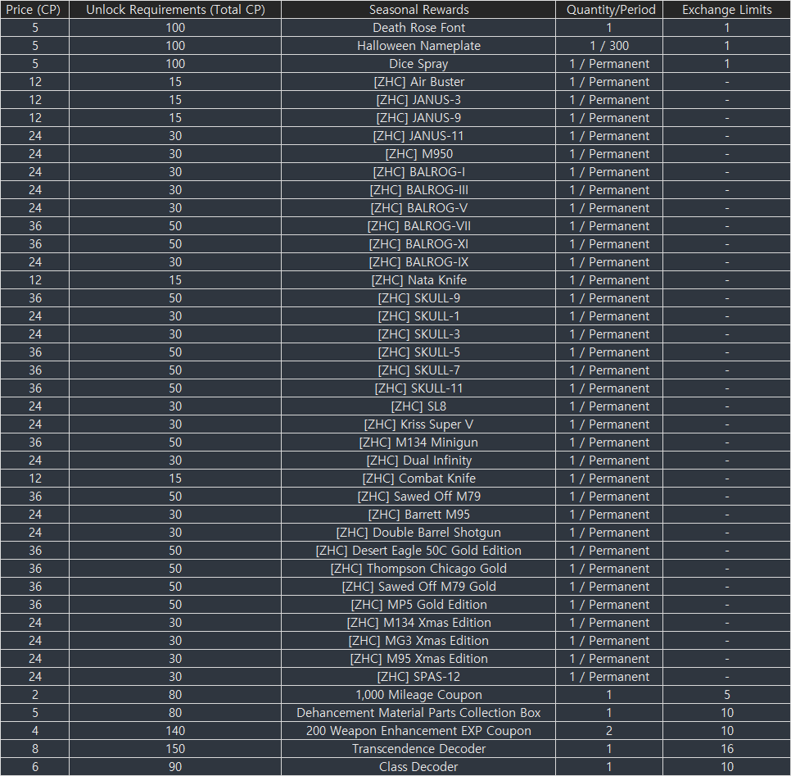791x776 pixels.
Task: Click the 1,000 Mileage Coupon cell
Action: [x=418, y=695]
